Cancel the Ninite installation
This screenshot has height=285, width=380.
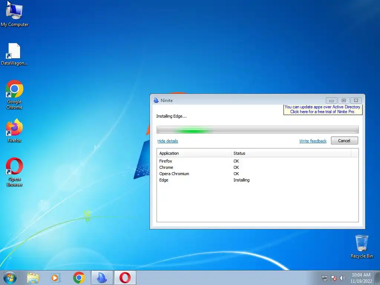click(x=344, y=141)
